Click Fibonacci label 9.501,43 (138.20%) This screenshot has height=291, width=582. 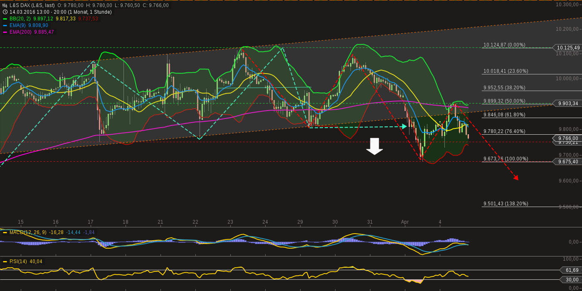click(x=506, y=204)
